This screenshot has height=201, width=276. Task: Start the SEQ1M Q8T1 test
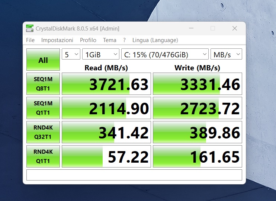(x=43, y=84)
